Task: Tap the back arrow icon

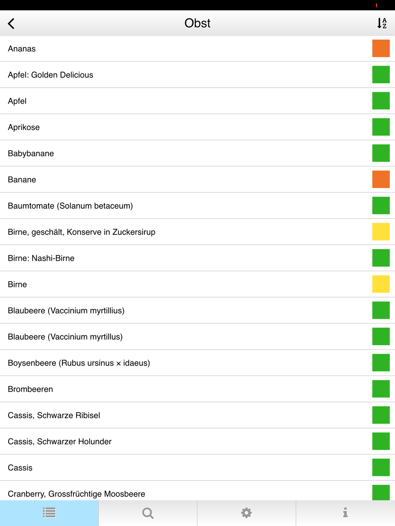Action: pyautogui.click(x=11, y=24)
